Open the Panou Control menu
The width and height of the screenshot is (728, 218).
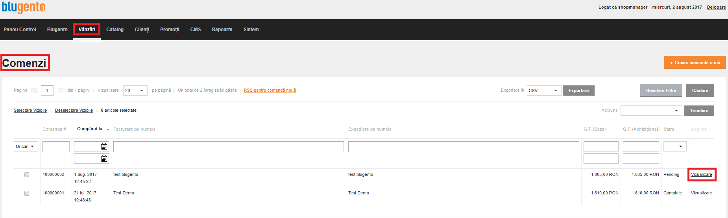(x=20, y=30)
